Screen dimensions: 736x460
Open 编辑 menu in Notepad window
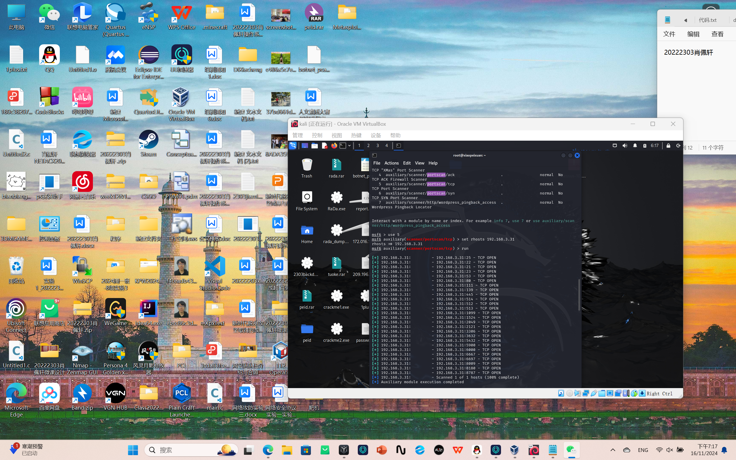[x=693, y=34]
